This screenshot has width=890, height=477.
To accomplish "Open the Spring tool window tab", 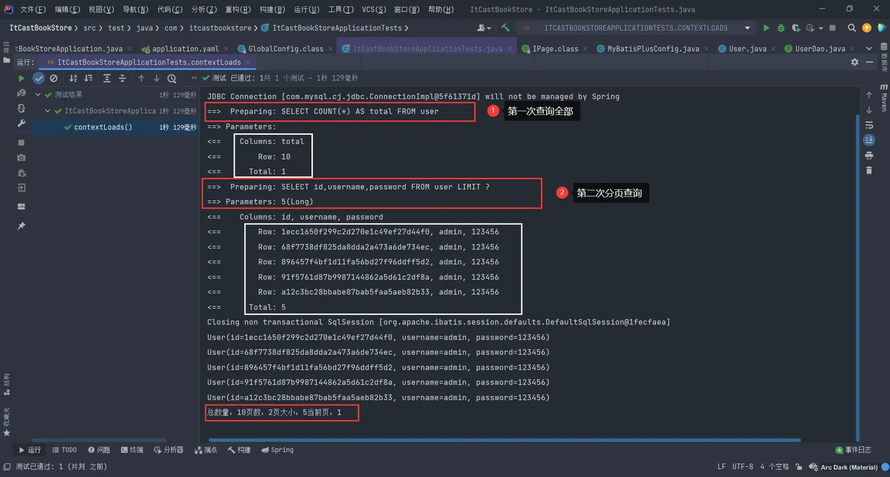I will click(277, 450).
